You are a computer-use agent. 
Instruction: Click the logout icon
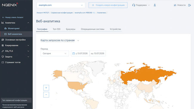pyautogui.click(x=190, y=5)
